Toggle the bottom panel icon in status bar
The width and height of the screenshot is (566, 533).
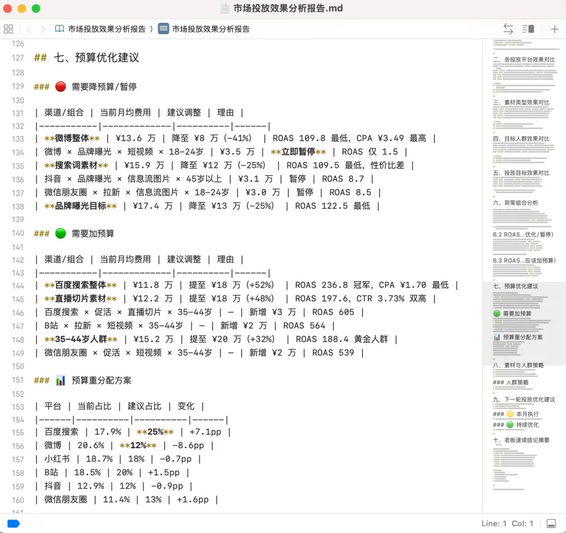click(551, 524)
